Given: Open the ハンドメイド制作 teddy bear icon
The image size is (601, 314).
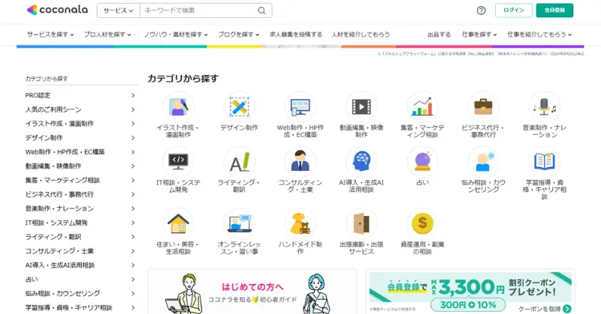Looking at the screenshot, I should point(300,223).
